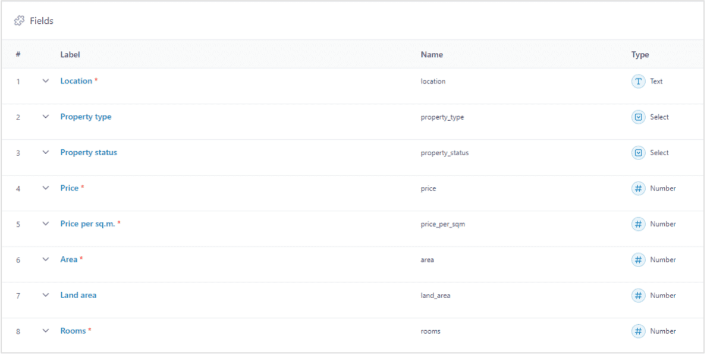
Task: Click the Text type icon for Location
Action: click(638, 82)
